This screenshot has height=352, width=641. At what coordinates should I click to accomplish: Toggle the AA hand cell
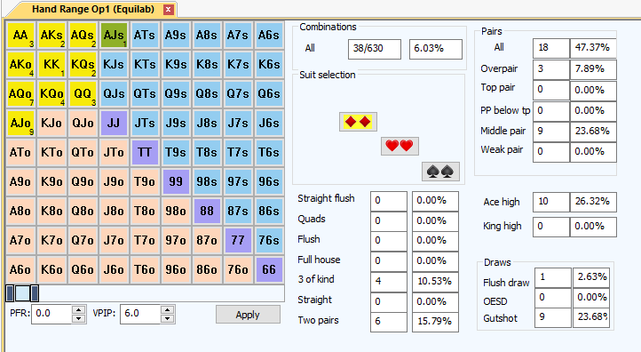coord(20,36)
